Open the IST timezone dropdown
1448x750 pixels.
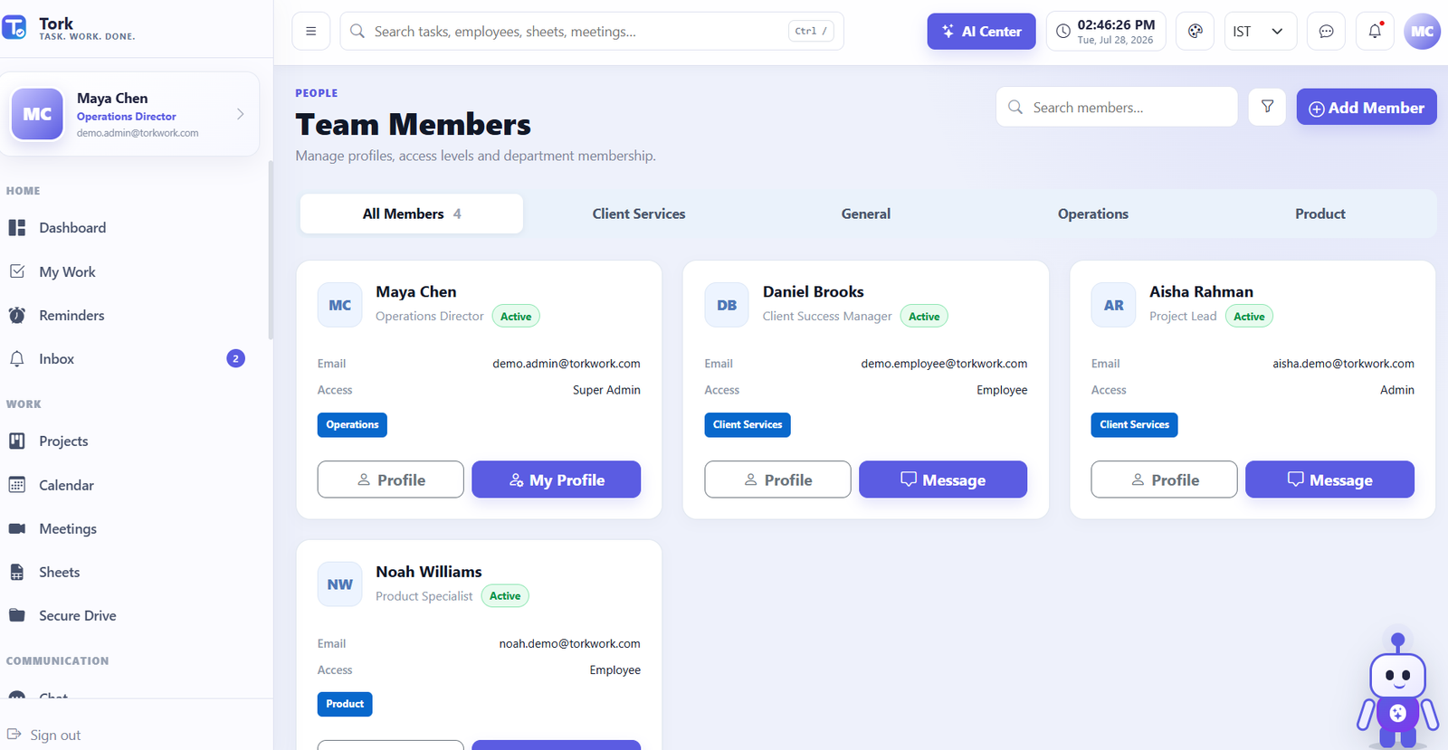(x=1260, y=31)
